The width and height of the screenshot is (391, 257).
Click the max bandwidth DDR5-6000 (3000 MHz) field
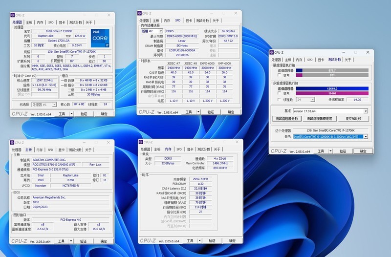pos(182,36)
